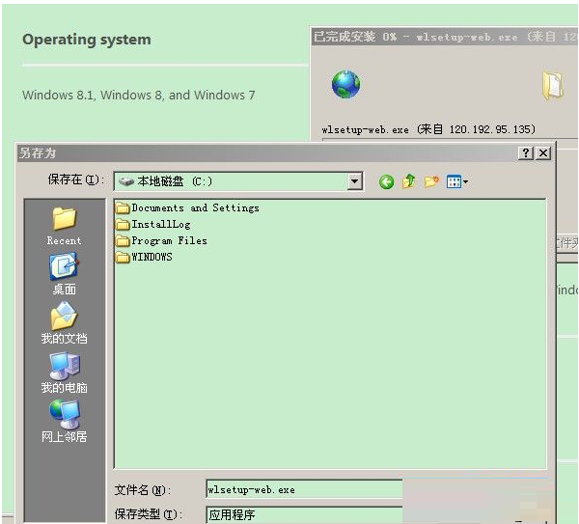This screenshot has height=524, width=579.
Task: Click the globe icon in download window
Action: click(345, 84)
